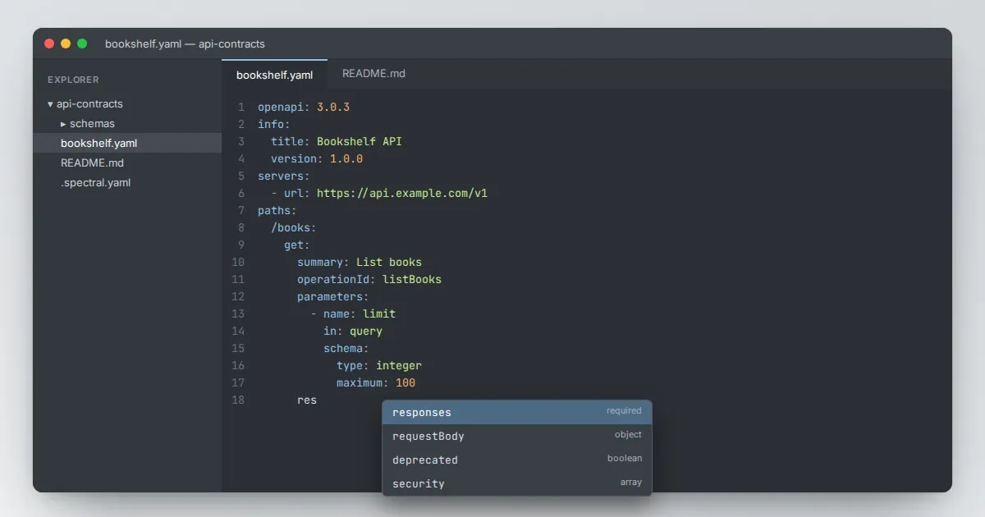Click the red close window button
The height and width of the screenshot is (517, 985).
click(49, 43)
